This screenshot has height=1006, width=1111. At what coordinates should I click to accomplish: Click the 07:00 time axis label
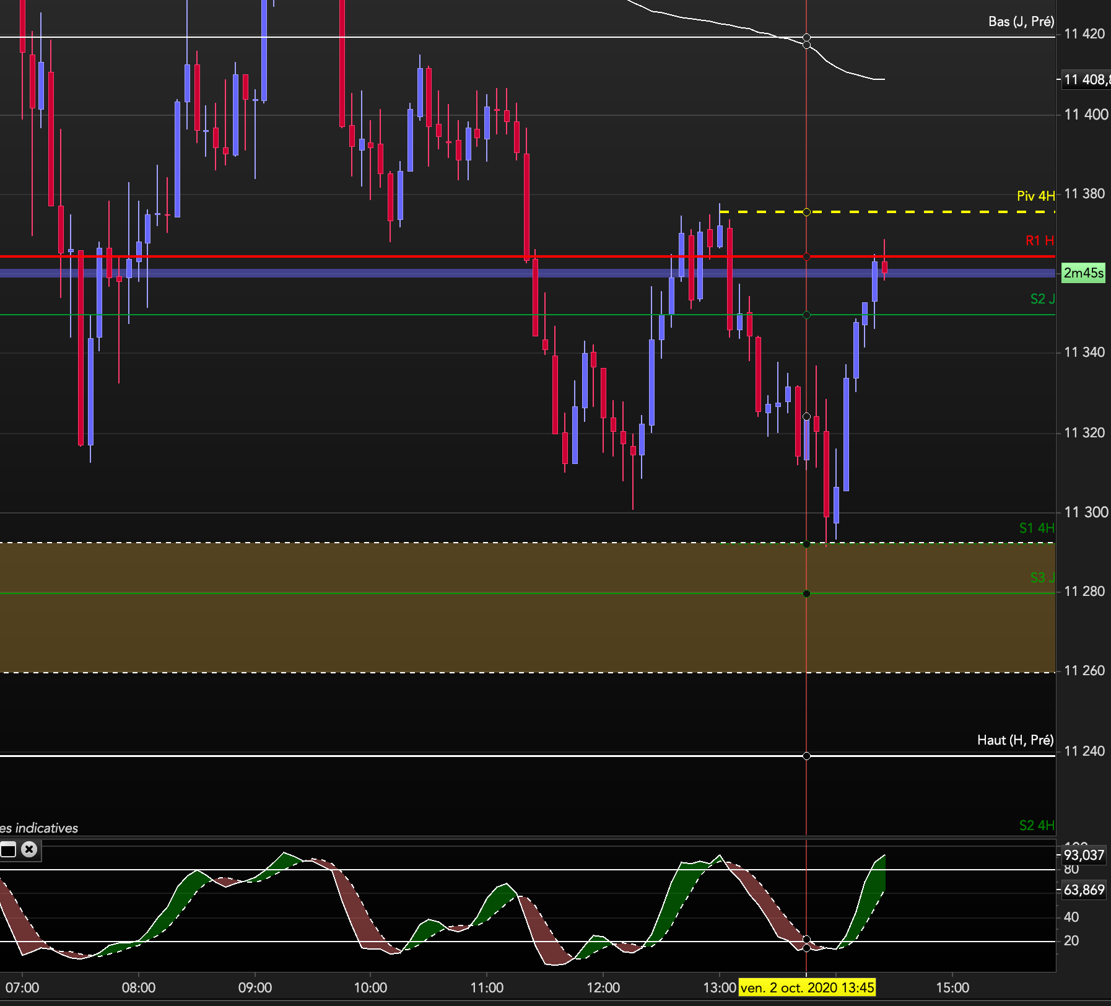[22, 987]
